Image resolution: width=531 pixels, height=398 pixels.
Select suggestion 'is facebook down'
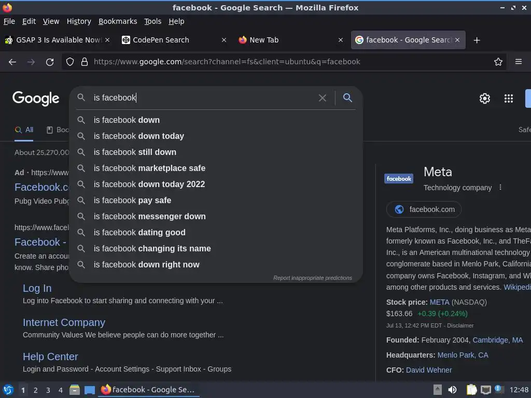click(x=216, y=120)
